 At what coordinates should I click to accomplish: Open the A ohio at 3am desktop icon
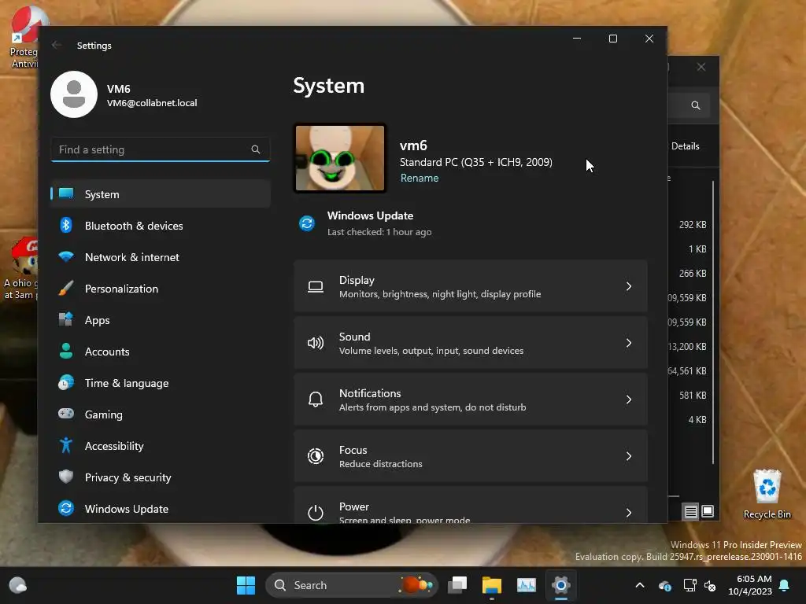tap(20, 269)
